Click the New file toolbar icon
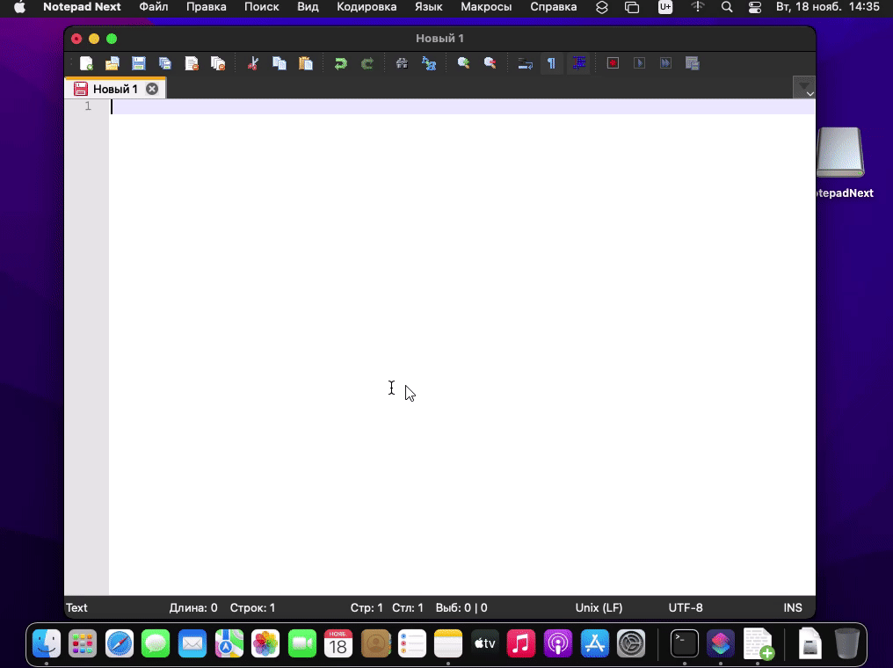Viewport: 893px width, 668px height. pos(86,63)
